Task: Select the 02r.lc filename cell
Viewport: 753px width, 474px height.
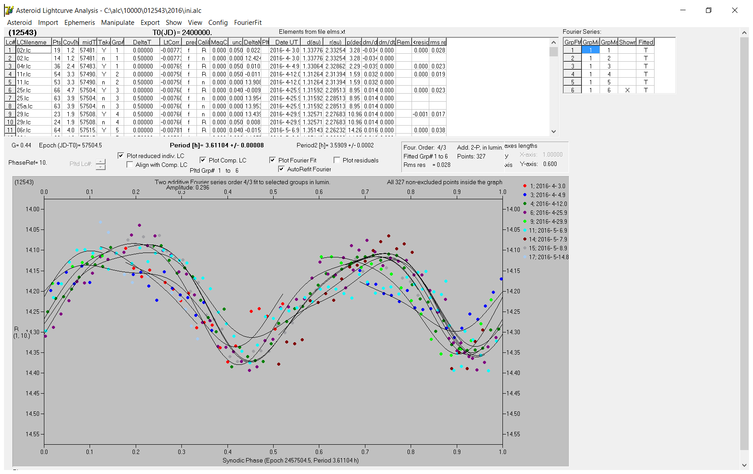Action: (x=34, y=50)
